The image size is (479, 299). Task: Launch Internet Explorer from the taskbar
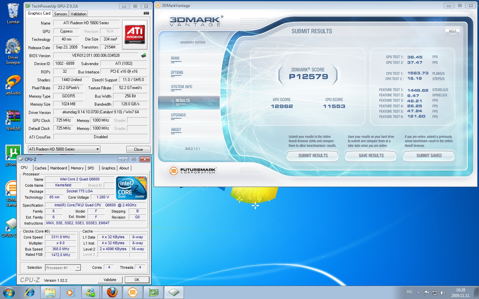(x=30, y=293)
